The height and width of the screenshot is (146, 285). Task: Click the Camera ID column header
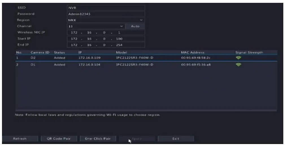(40, 52)
